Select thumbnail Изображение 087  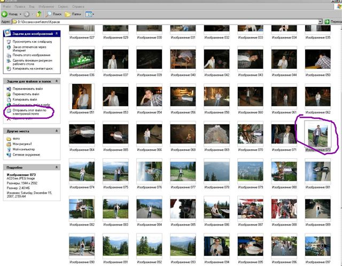click(x=251, y=208)
